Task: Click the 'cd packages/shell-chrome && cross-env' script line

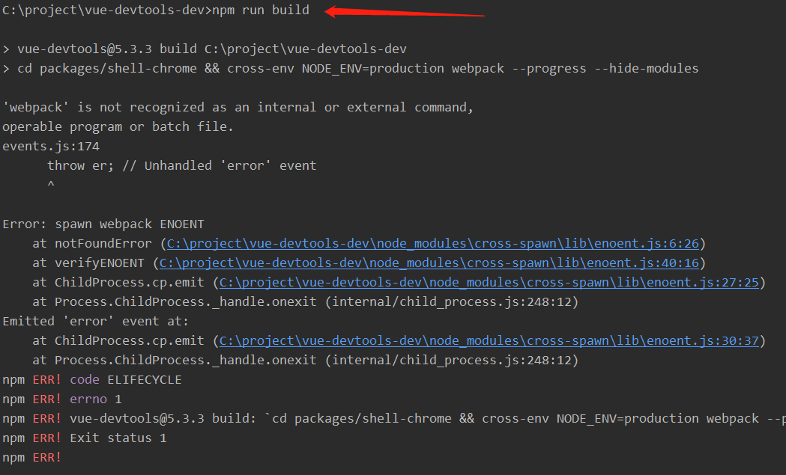Action: tap(351, 69)
